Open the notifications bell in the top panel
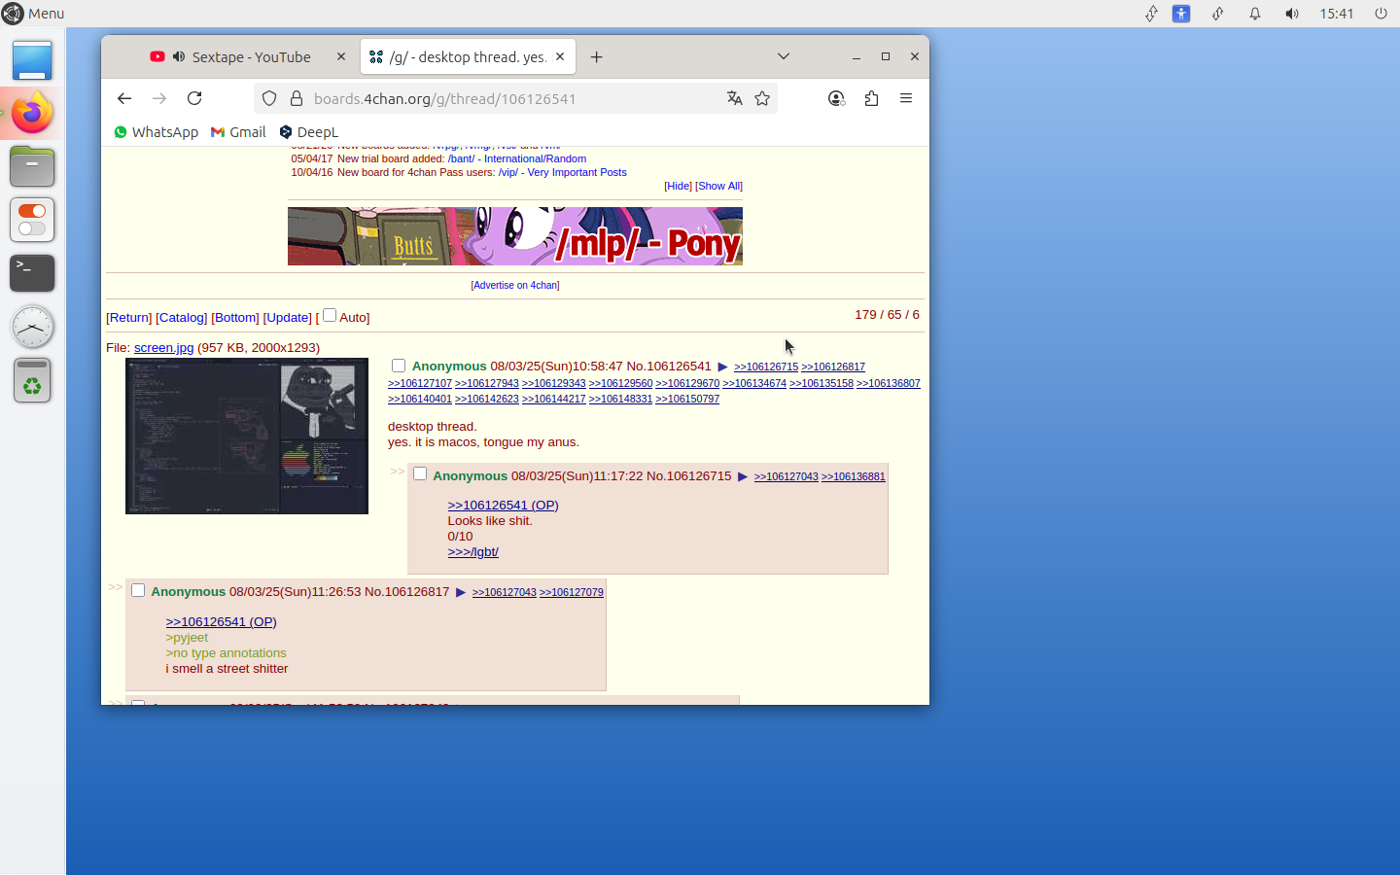The width and height of the screenshot is (1400, 875). [x=1255, y=14]
